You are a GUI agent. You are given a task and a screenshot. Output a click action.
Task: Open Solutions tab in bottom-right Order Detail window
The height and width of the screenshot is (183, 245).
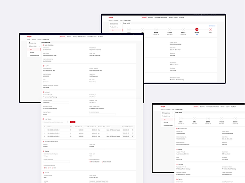(x=196, y=107)
